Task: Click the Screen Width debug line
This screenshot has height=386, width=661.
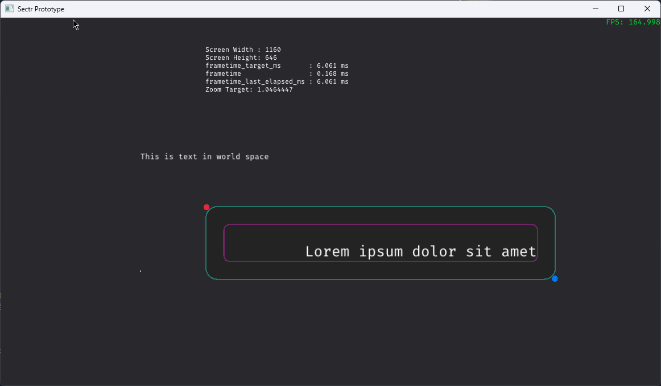Action: coord(243,50)
